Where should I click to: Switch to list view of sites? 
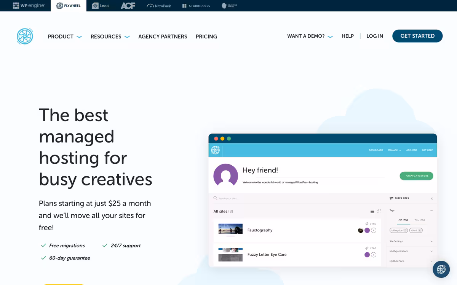coord(372,211)
